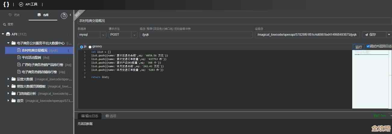Click the code line containing 本月交易订单数量
This screenshot has width=392, height=134.
127,70
